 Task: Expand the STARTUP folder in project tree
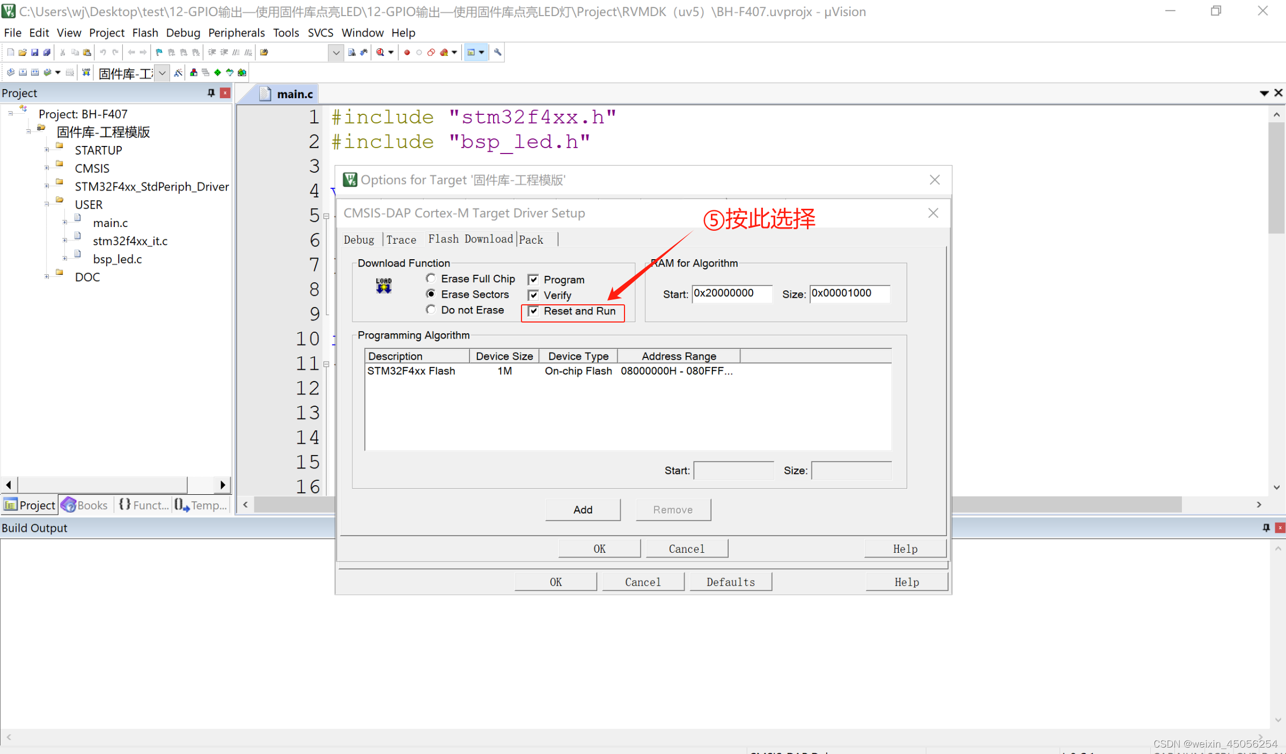coord(47,150)
